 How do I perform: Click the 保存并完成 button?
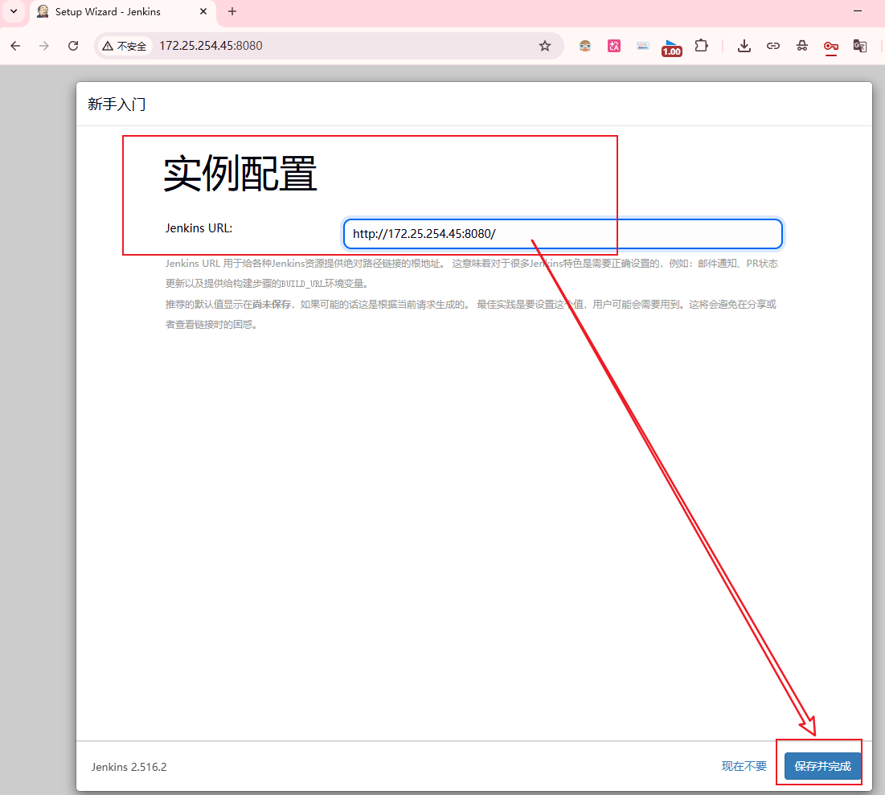(823, 766)
